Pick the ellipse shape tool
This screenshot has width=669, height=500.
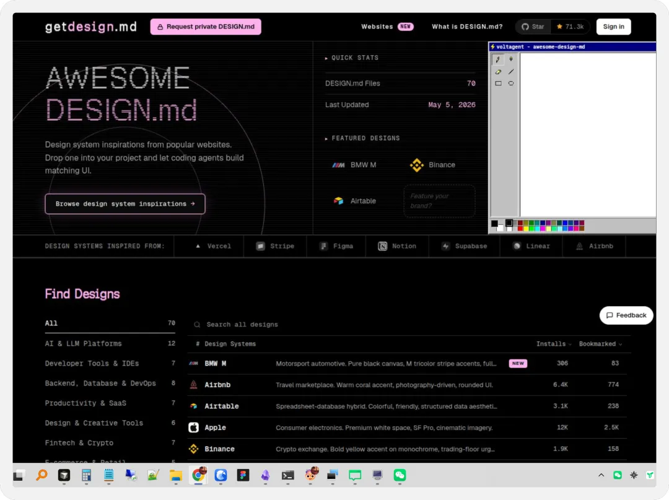tap(510, 84)
